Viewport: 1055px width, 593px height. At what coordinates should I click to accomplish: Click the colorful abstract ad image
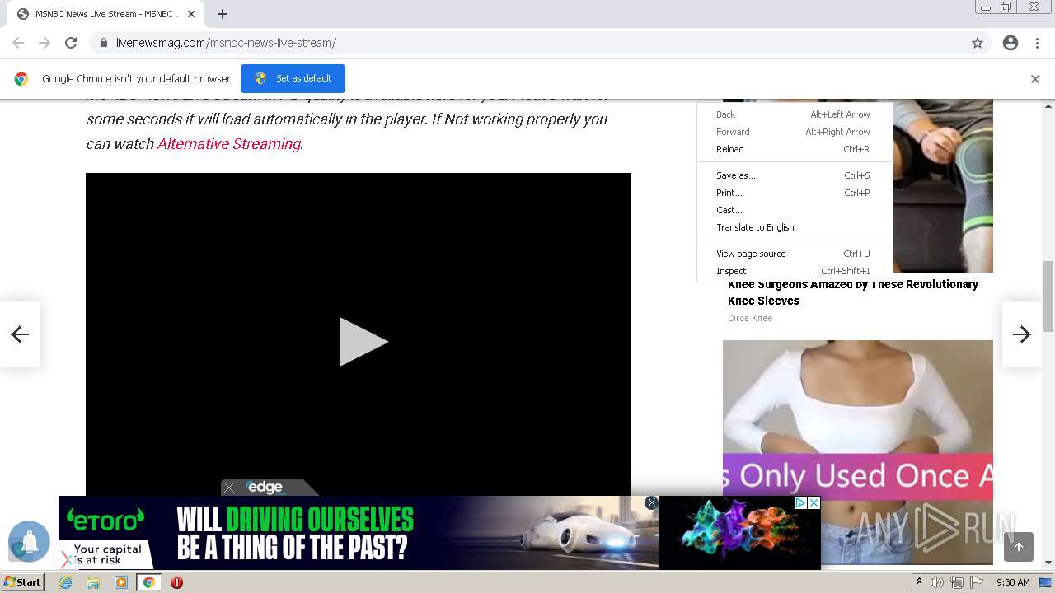pos(739,533)
